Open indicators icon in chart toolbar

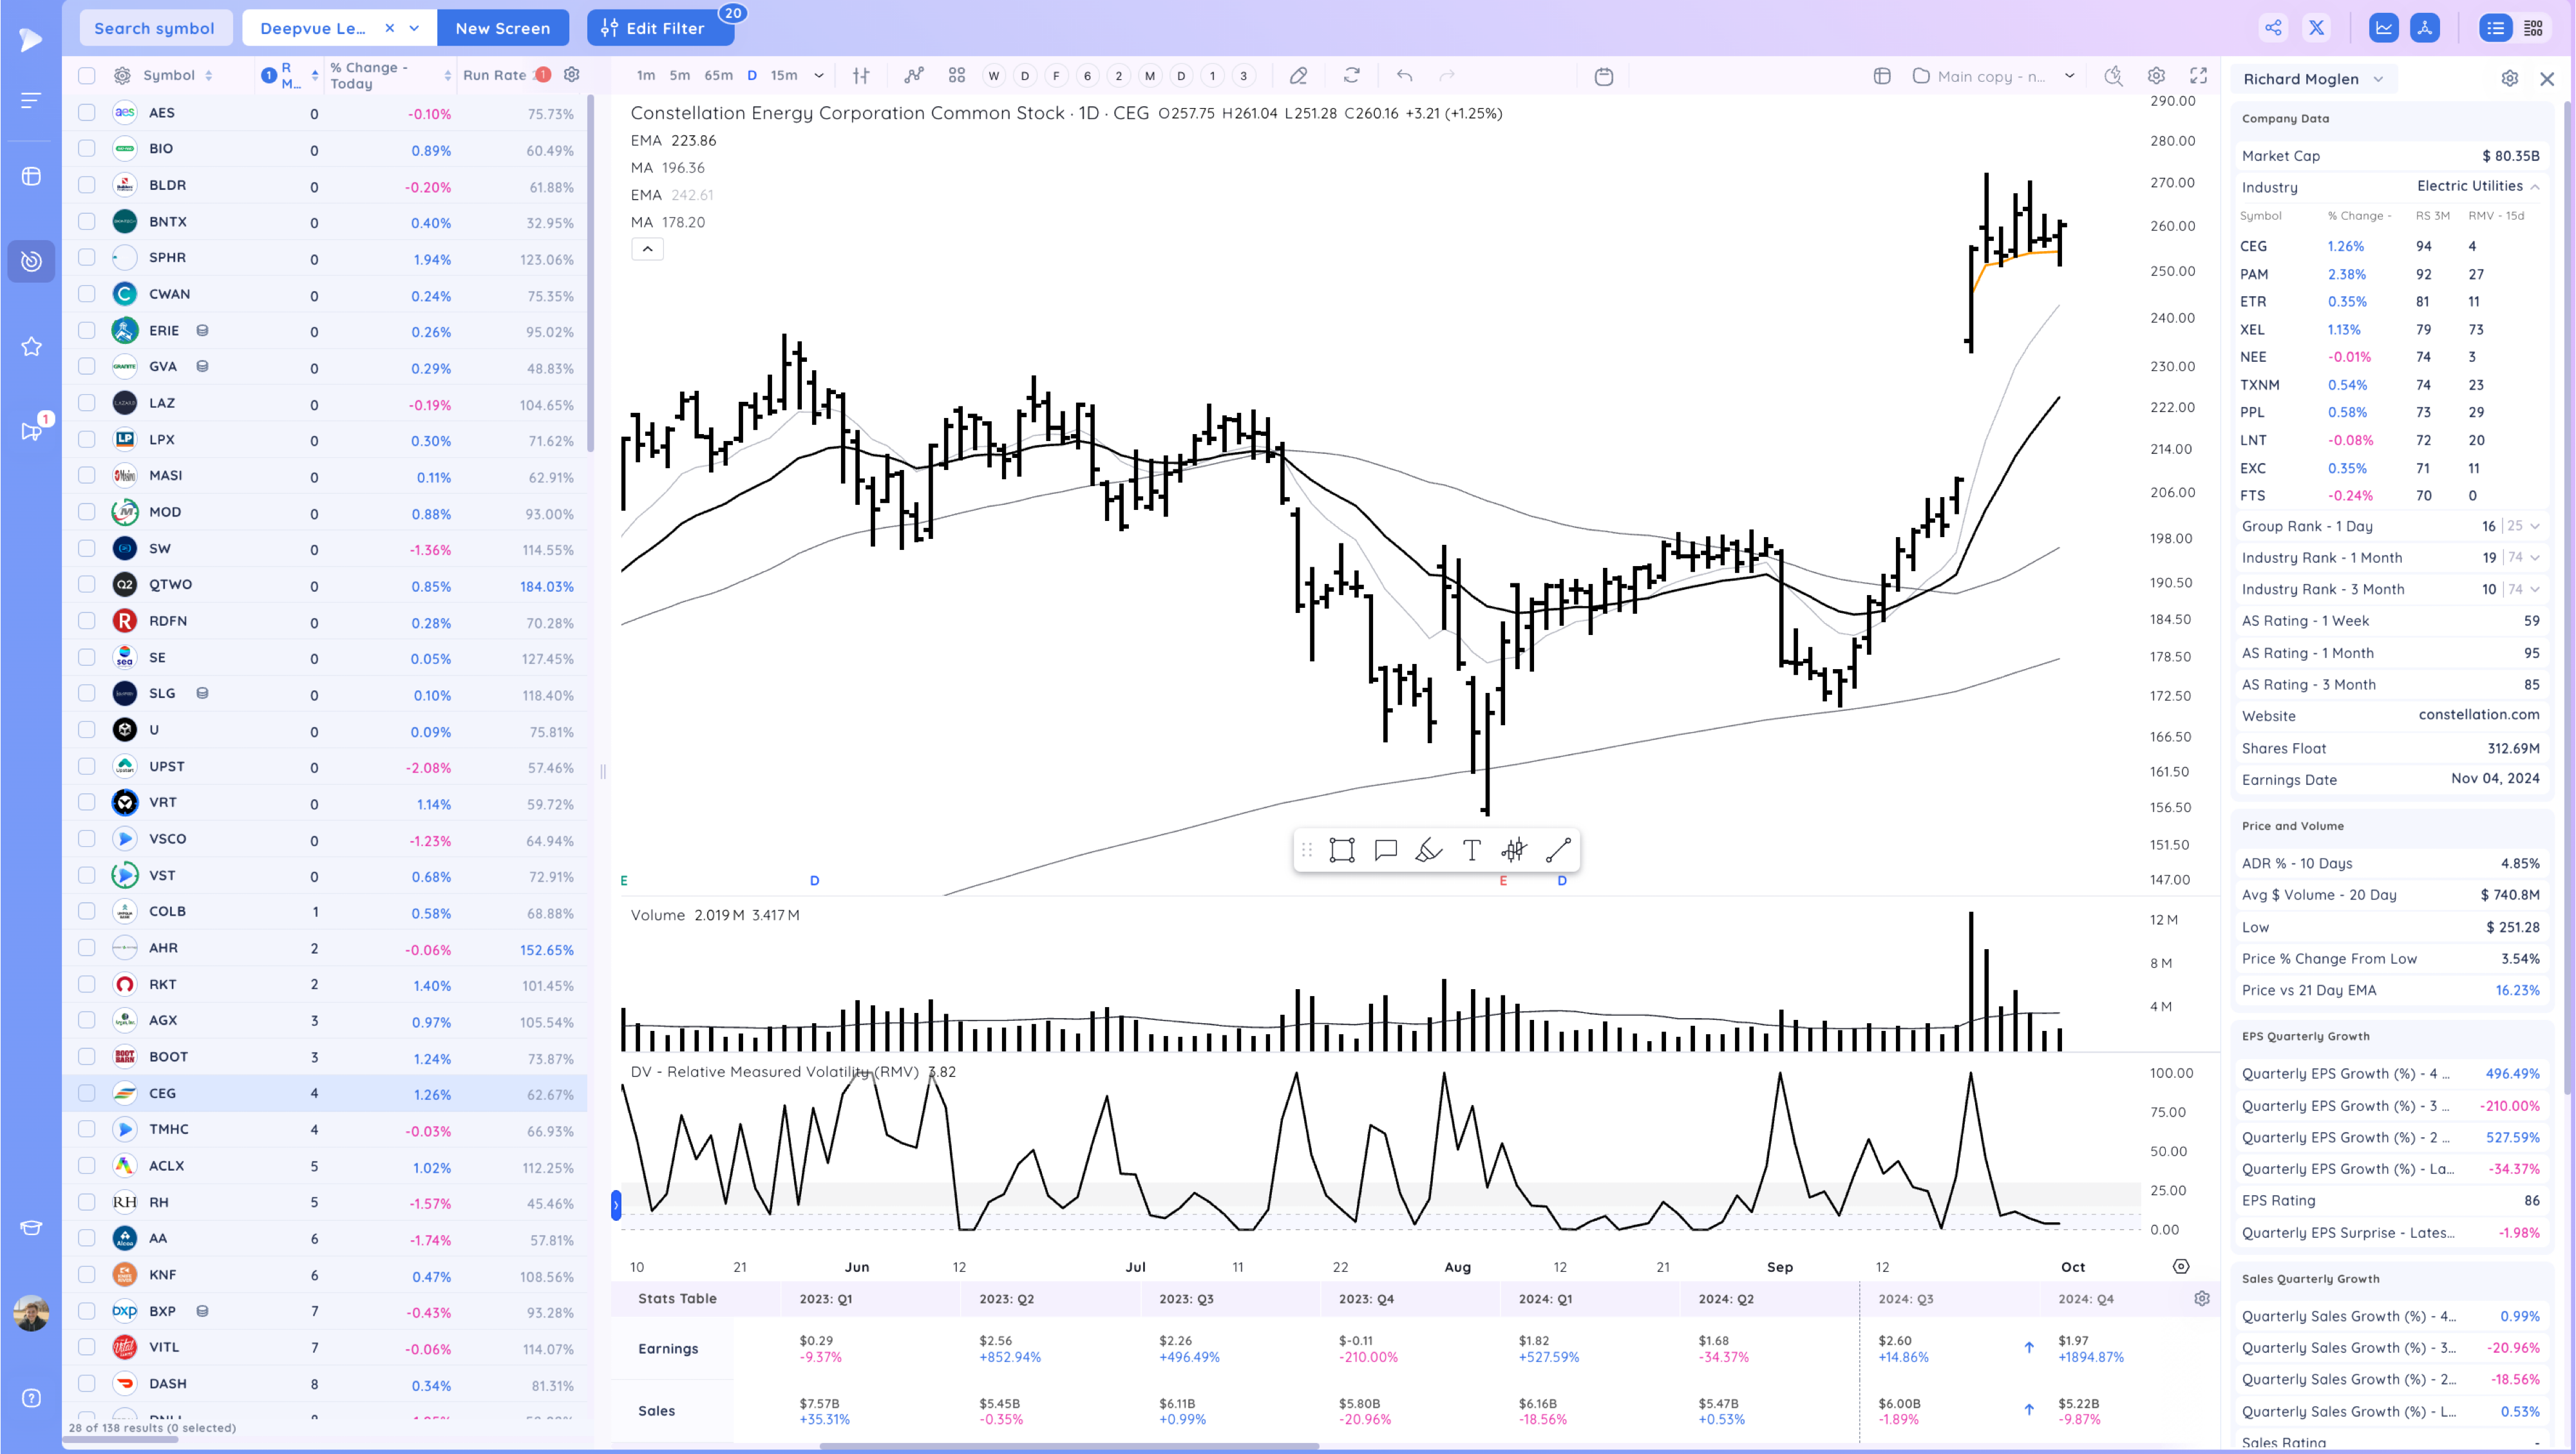[913, 75]
